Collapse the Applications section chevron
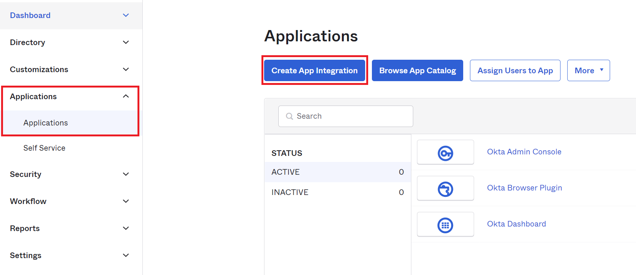 click(x=126, y=97)
